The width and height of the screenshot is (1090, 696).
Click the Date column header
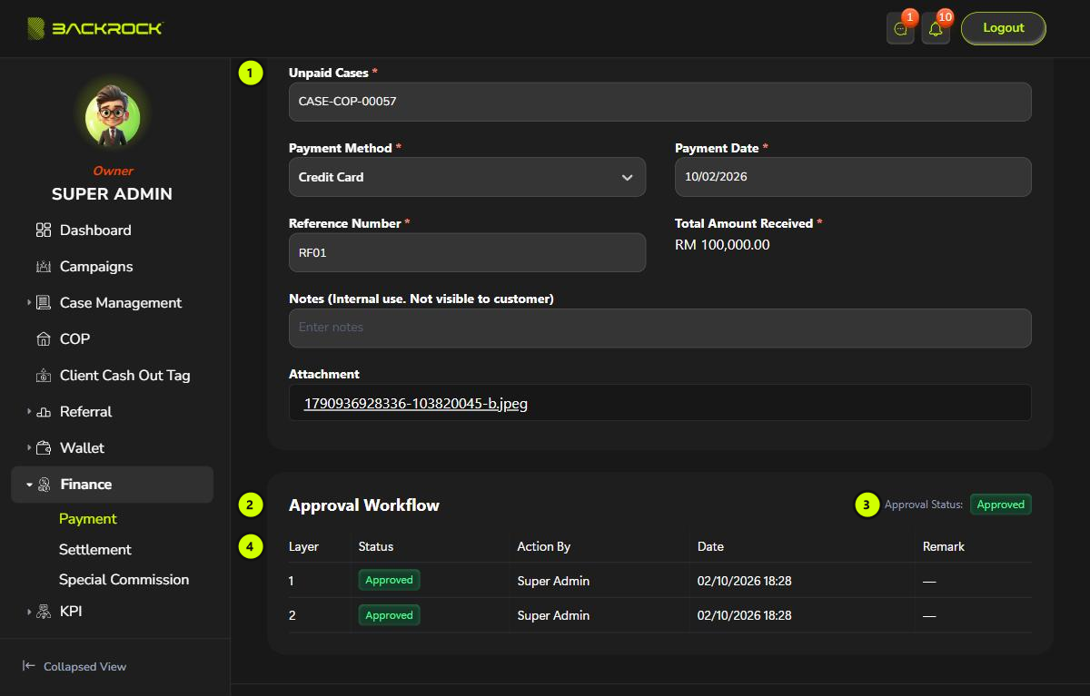click(x=710, y=546)
